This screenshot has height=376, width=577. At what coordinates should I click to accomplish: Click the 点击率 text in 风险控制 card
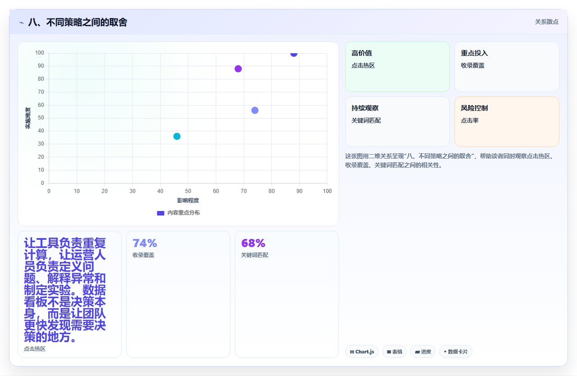tap(470, 120)
